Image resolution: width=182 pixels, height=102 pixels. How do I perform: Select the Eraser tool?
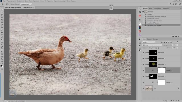[2, 37]
